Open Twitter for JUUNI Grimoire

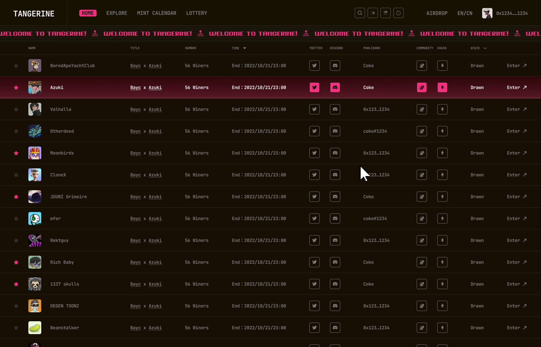coord(315,197)
